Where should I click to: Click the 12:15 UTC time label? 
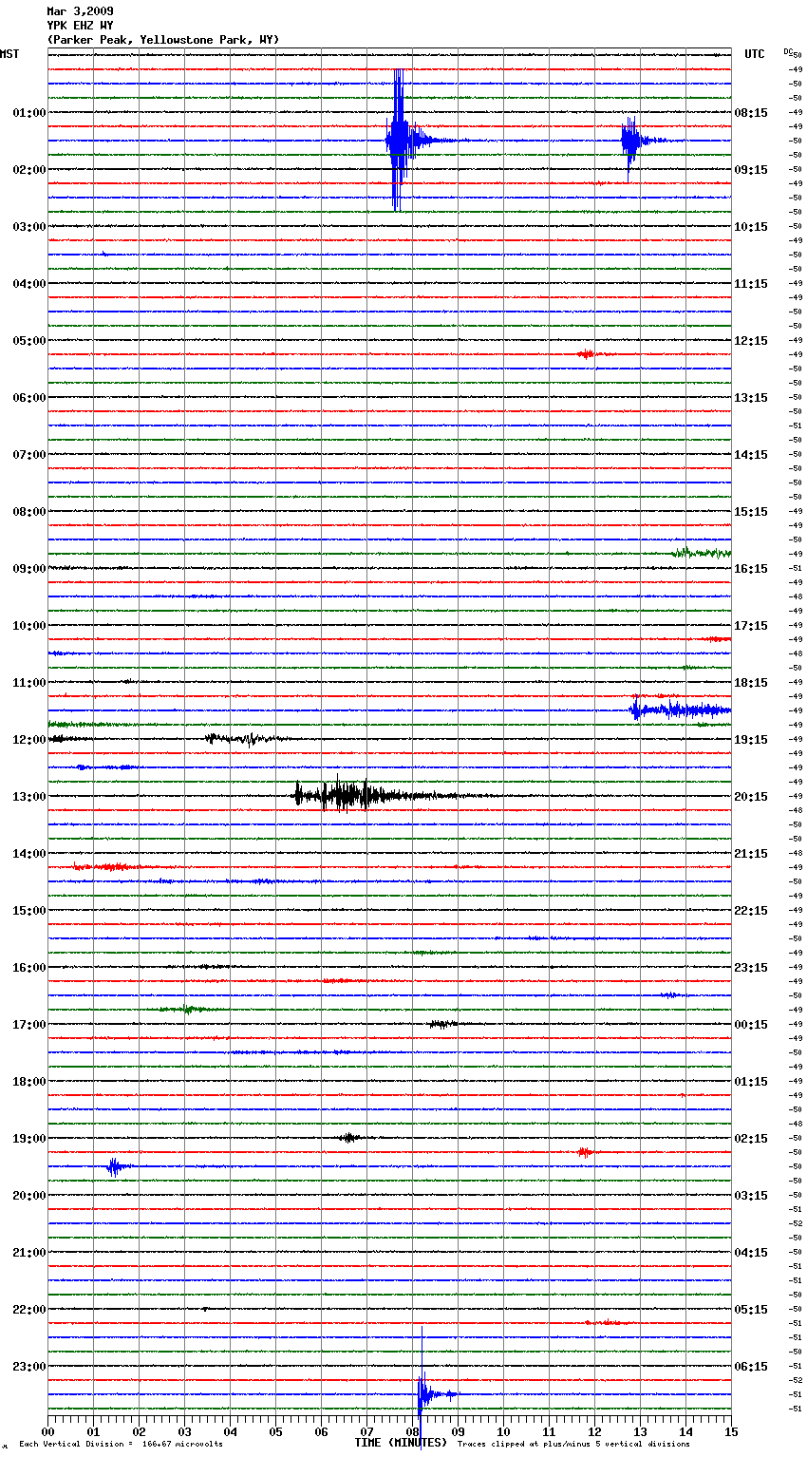pos(751,341)
